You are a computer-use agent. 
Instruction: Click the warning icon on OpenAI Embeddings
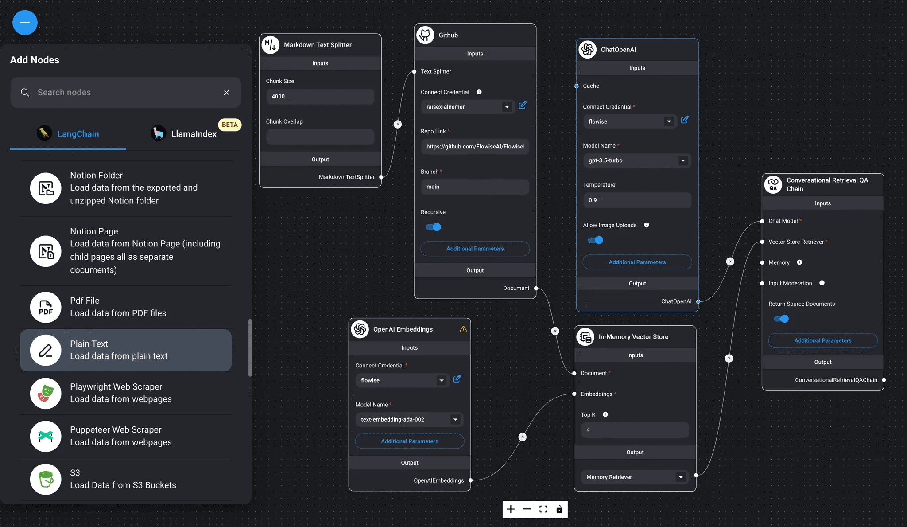tap(463, 329)
